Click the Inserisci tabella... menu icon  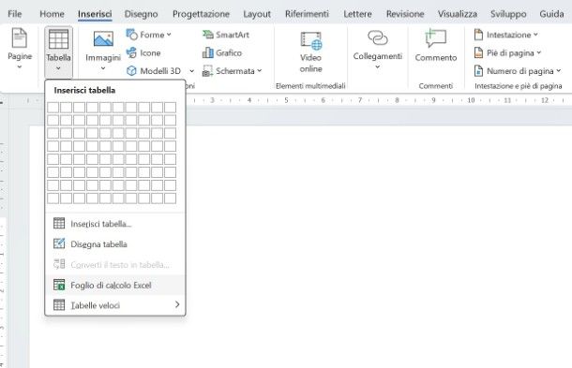(x=59, y=224)
